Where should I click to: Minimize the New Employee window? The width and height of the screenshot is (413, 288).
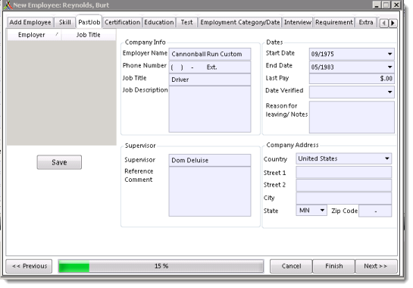(x=377, y=5)
